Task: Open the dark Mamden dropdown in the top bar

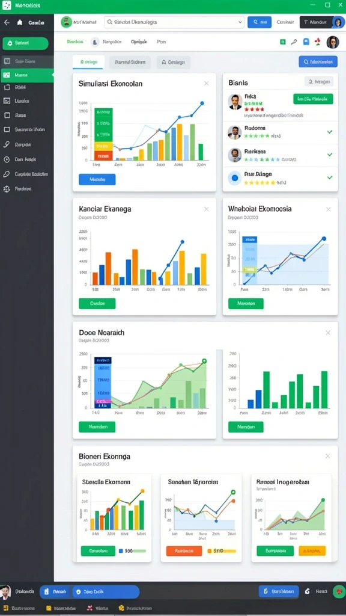Action: point(316,22)
